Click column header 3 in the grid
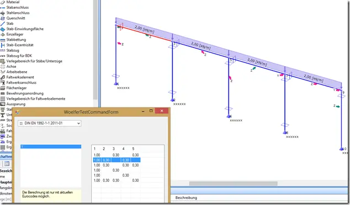Screen dimensions: 350x205 click(x=114, y=149)
